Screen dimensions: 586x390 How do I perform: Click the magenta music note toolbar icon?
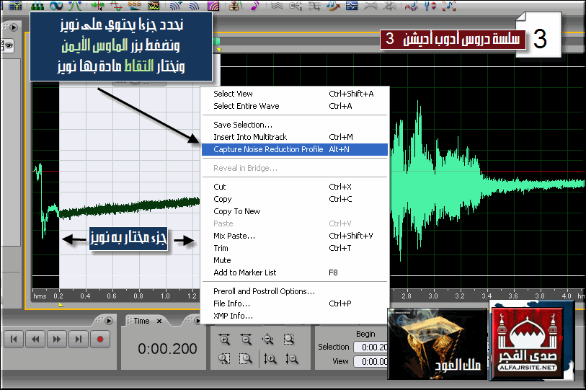(255, 6)
